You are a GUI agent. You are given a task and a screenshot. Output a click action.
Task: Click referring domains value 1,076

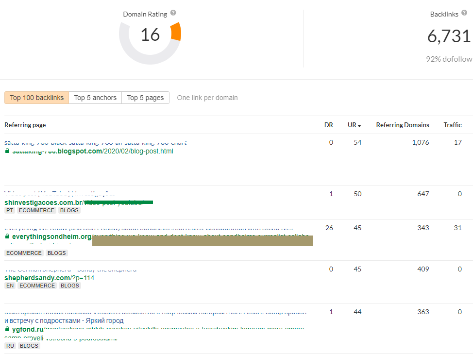[x=421, y=142]
